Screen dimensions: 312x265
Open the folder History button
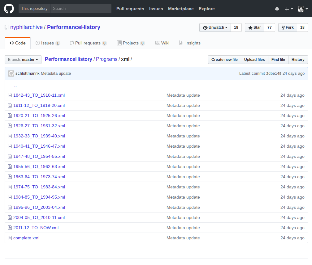tap(298, 60)
